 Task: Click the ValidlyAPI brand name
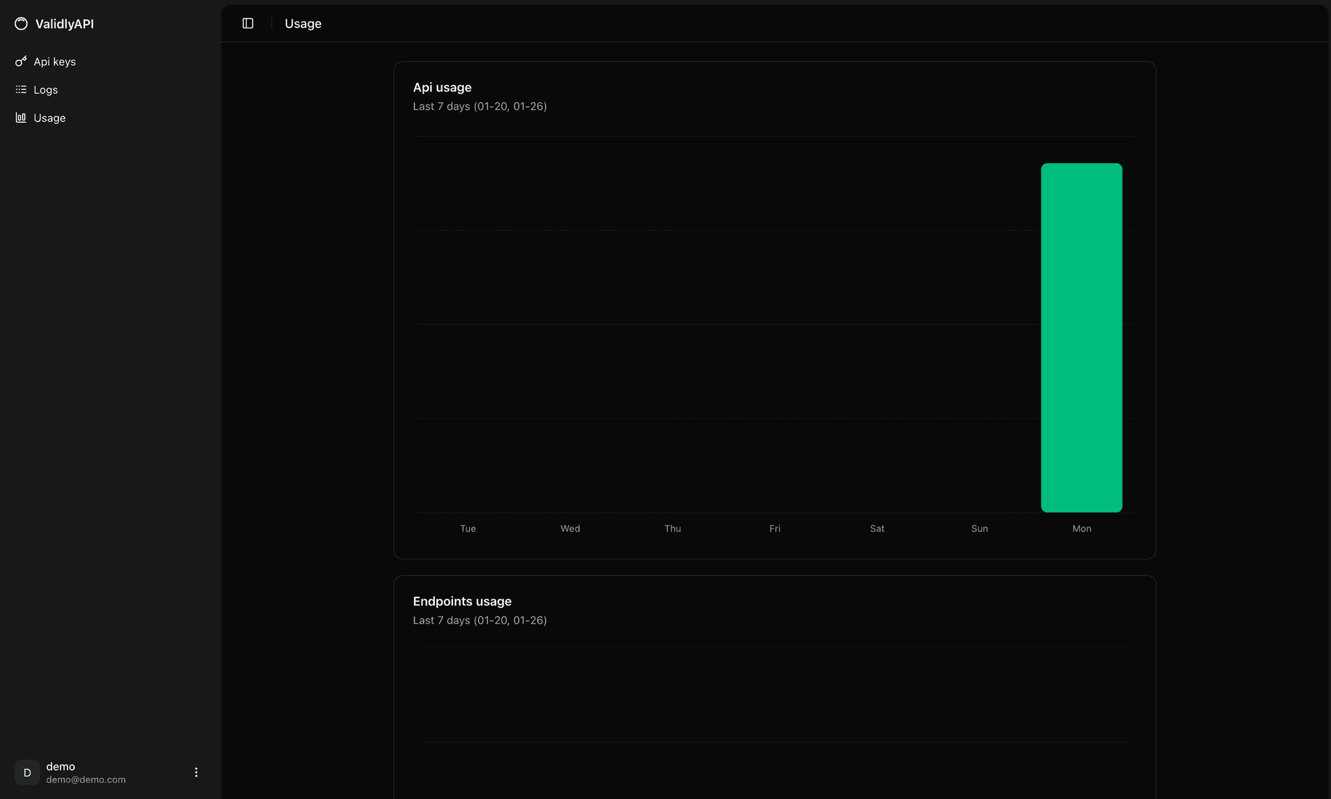pos(64,24)
